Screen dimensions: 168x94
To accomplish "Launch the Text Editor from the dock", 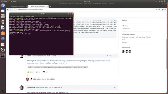I will tap(3, 44).
